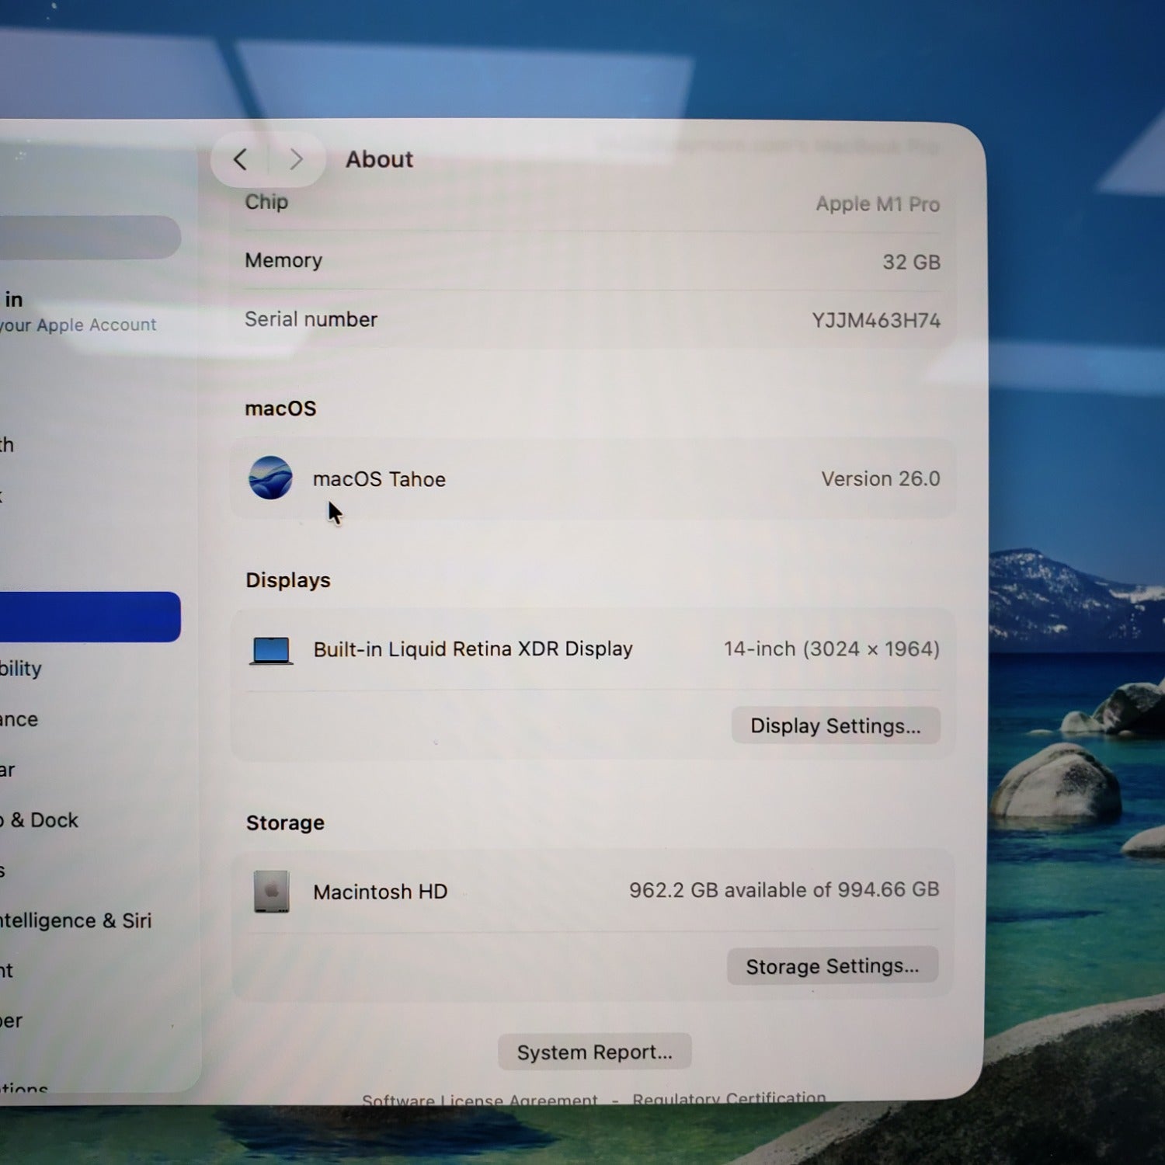Click the sidebar search field
1165x1165 pixels.
pyautogui.click(x=89, y=237)
